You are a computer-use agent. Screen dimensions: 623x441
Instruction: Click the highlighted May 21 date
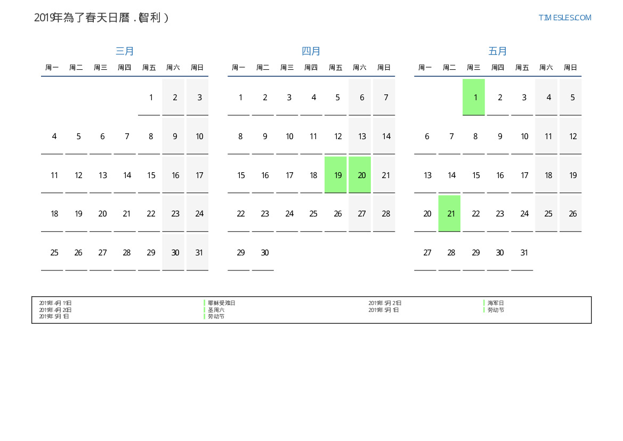449,214
